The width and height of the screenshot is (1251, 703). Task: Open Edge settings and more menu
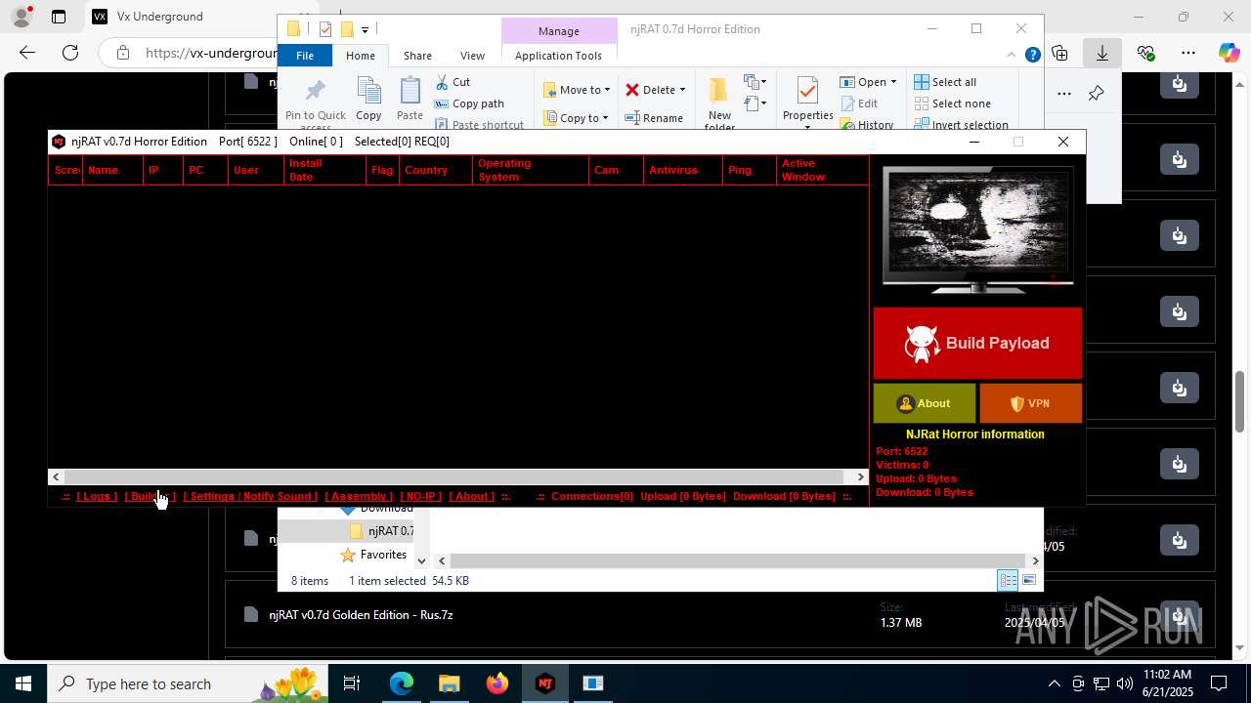[x=1187, y=53]
